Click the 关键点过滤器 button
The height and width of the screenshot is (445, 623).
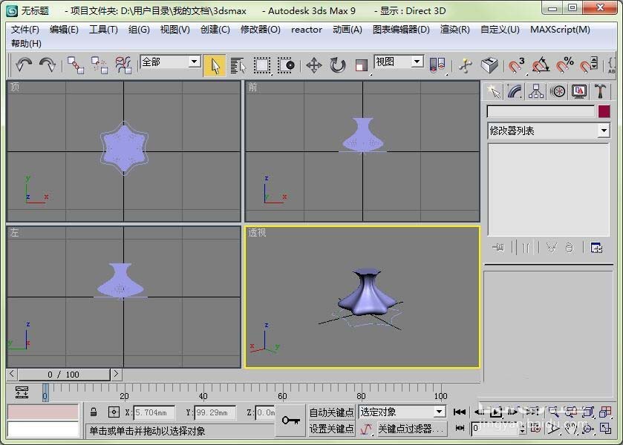[411, 429]
